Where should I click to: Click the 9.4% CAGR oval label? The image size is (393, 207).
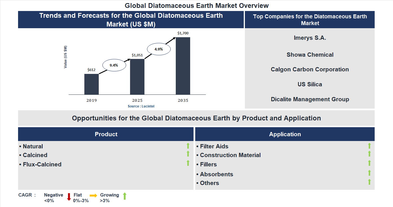tap(114, 65)
